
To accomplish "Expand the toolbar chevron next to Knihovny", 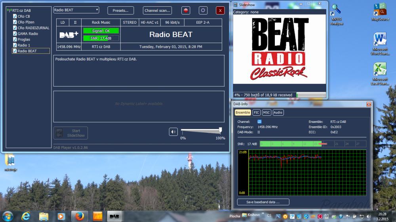I will tap(263, 213).
